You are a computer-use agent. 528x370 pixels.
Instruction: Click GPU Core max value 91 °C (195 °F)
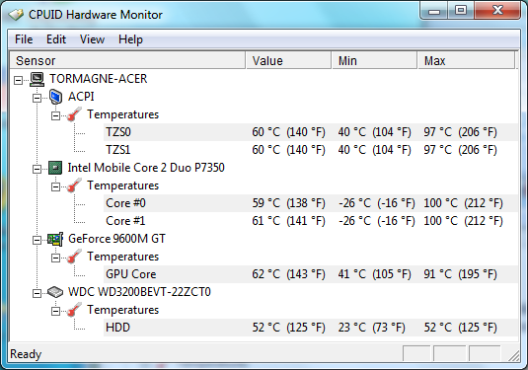(460, 274)
